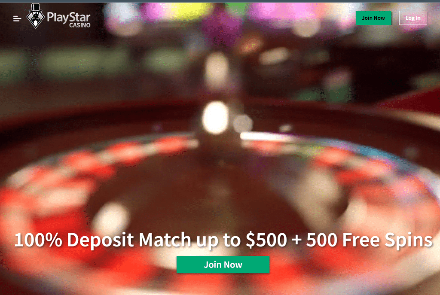Screen dimensions: 440x295
Task: Go to homepage via PlayStar logo
Action: (x=58, y=16)
